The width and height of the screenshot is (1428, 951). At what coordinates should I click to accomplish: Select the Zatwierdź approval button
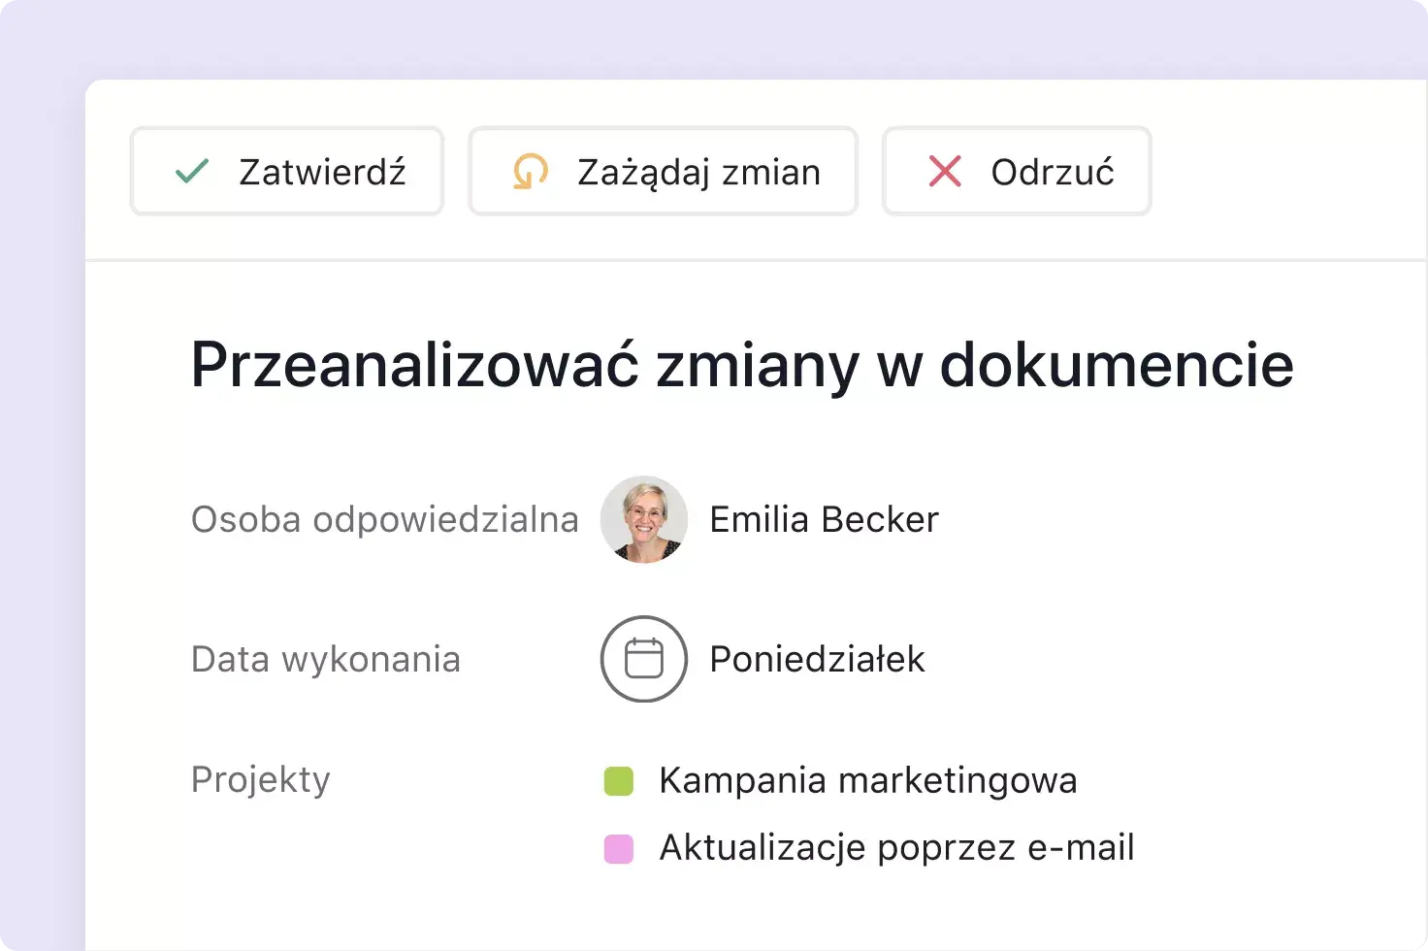[x=286, y=171]
